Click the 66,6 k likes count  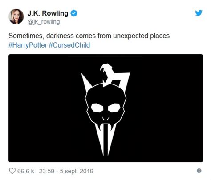point(26,171)
